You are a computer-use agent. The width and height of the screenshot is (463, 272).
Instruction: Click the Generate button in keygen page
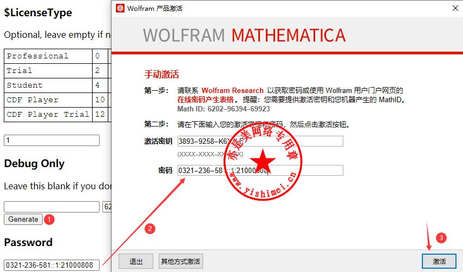click(x=23, y=219)
